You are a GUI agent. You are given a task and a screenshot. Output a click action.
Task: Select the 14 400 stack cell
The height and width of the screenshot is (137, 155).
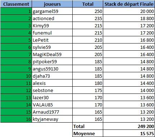click(x=129, y=83)
